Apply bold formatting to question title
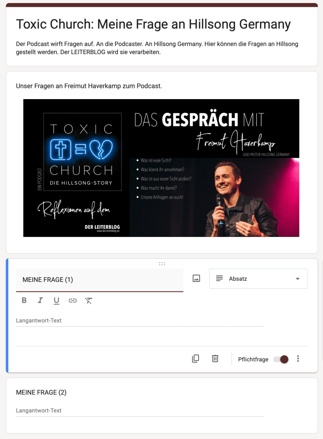The height and width of the screenshot is (439, 323). point(24,300)
